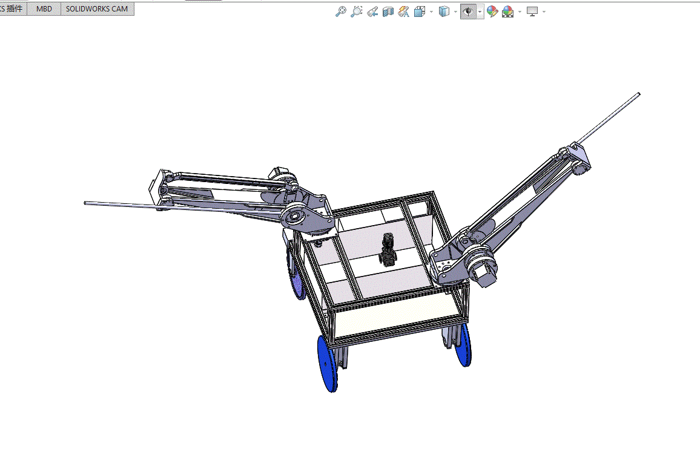Select the Zoom to Area tool
The height and width of the screenshot is (452, 700).
click(x=356, y=11)
